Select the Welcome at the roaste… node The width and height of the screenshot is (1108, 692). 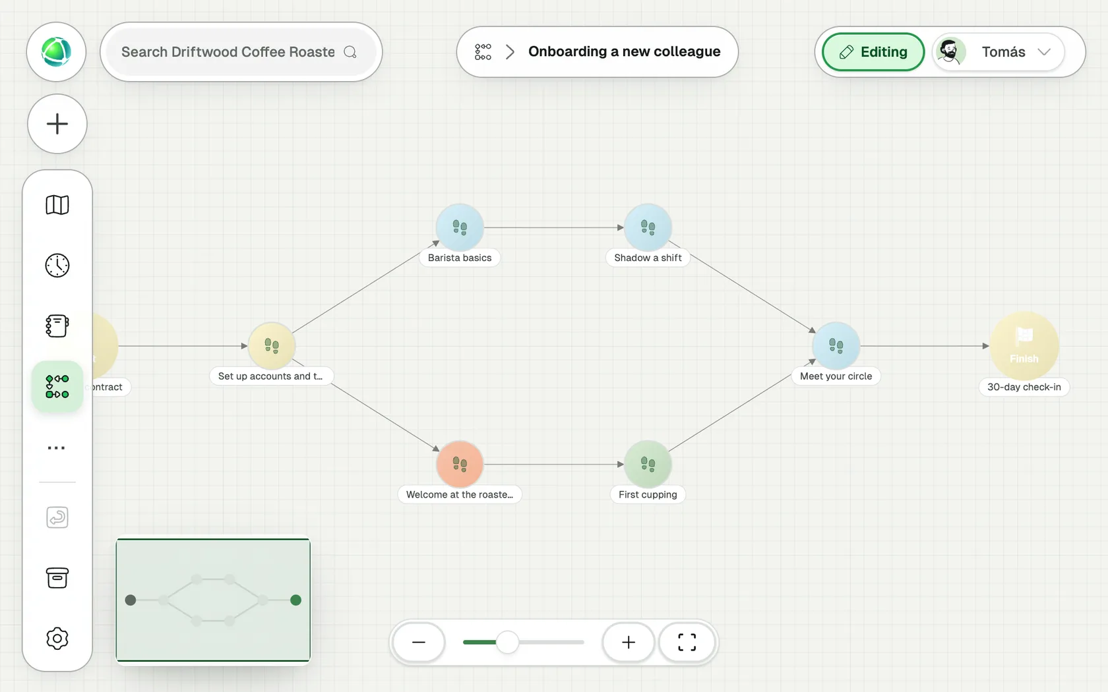click(x=460, y=464)
